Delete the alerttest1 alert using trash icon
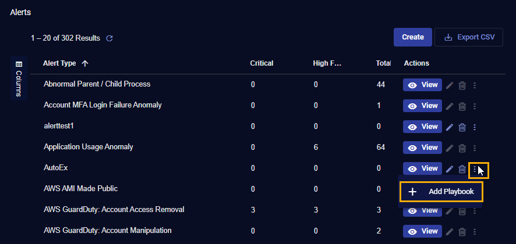Viewport: 516px width, 244px height. (x=462, y=127)
